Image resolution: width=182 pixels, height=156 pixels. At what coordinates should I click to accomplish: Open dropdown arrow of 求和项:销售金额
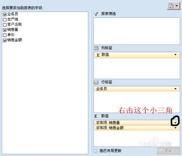pos(175,128)
